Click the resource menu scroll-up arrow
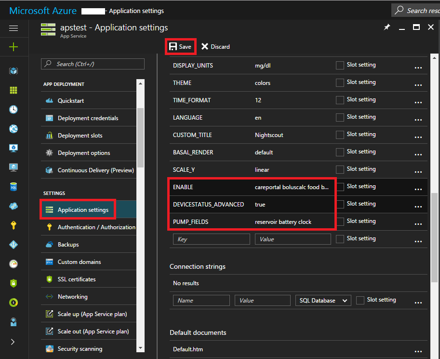The width and height of the screenshot is (440, 359). click(x=140, y=83)
